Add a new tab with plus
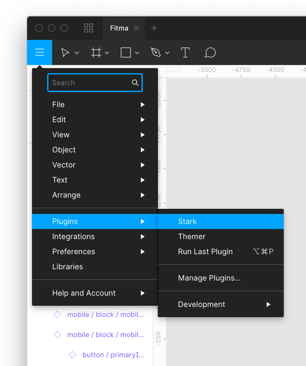The height and width of the screenshot is (366, 306). [x=154, y=28]
